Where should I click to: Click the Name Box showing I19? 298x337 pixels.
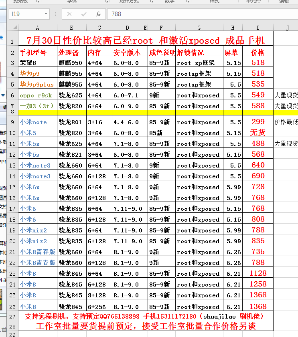point(29,14)
